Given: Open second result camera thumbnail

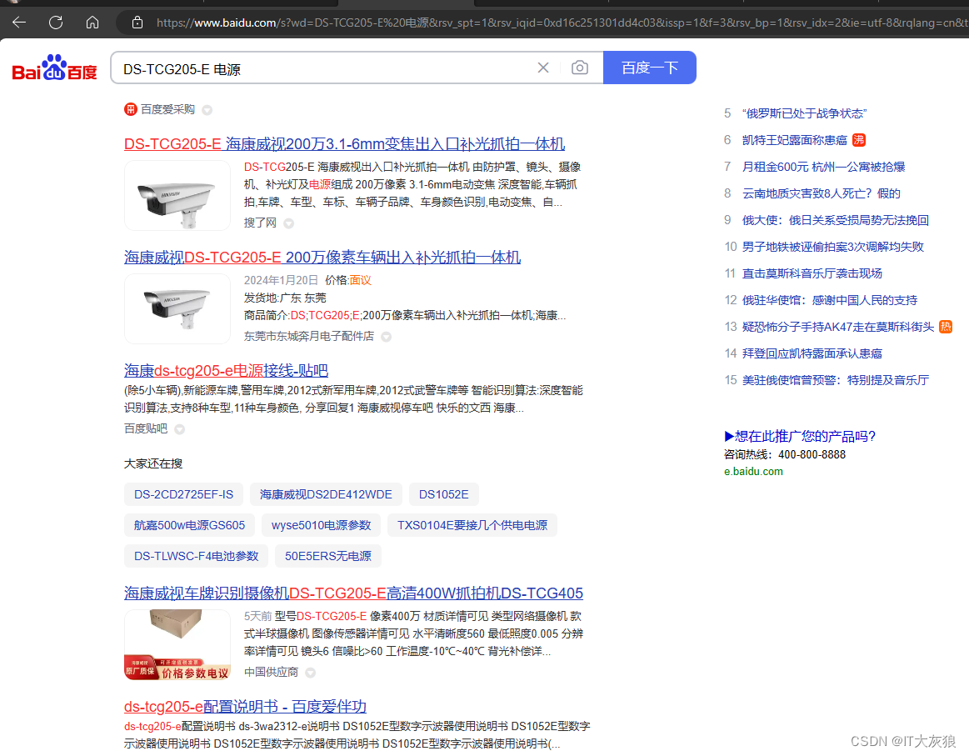Looking at the screenshot, I should tap(177, 308).
